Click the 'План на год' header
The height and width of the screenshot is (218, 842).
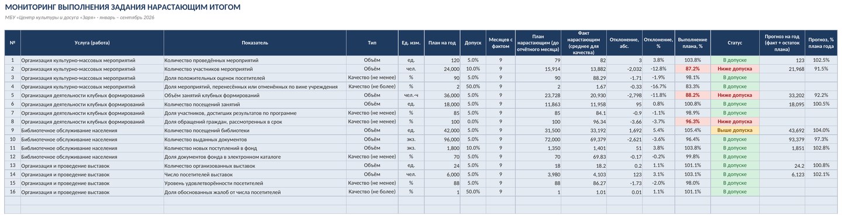click(x=442, y=43)
